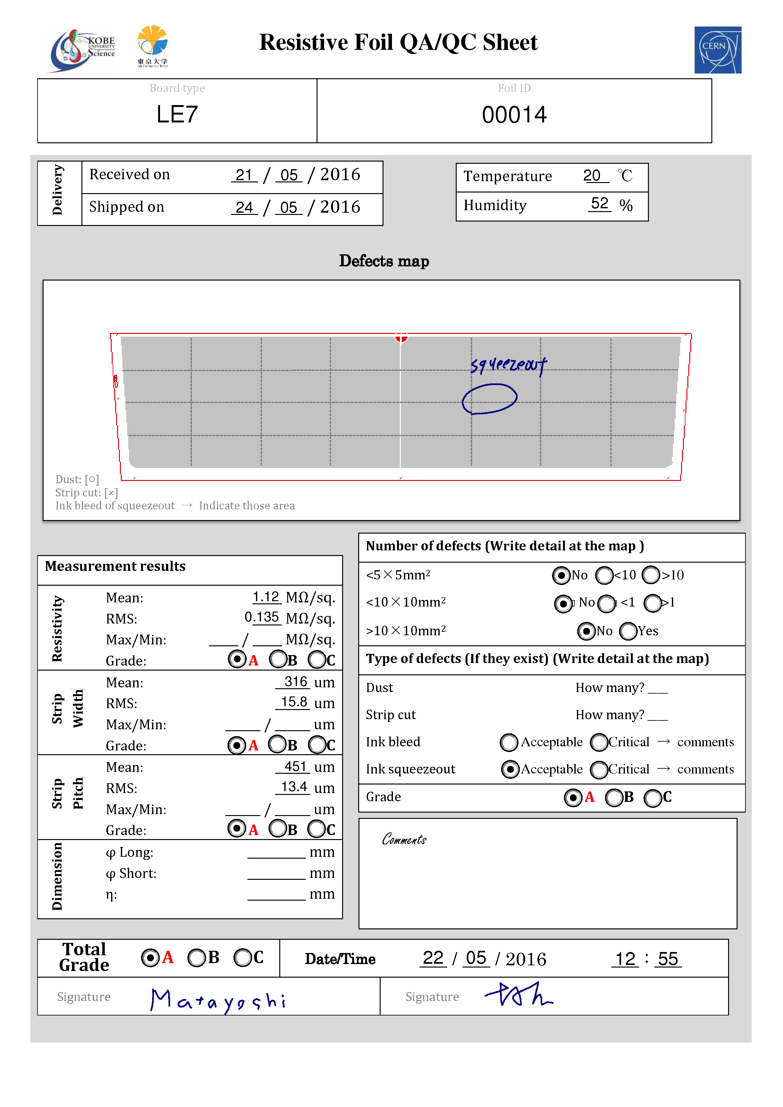Click the Board type field LE7
Image resolution: width=783 pixels, height=1107 pixels.
(177, 115)
